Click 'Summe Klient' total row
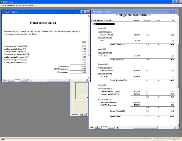The height and width of the screenshot is (141, 182). 142,116
